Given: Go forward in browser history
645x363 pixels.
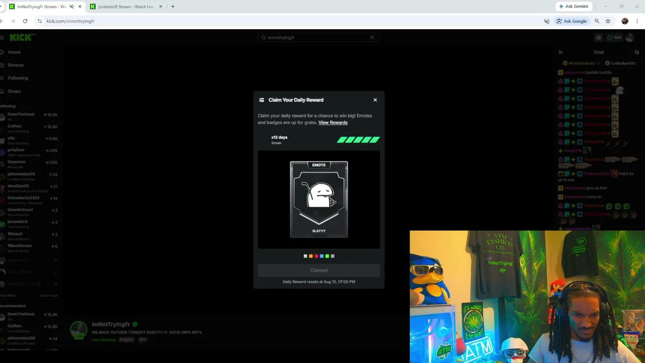Looking at the screenshot, I should coord(13,21).
